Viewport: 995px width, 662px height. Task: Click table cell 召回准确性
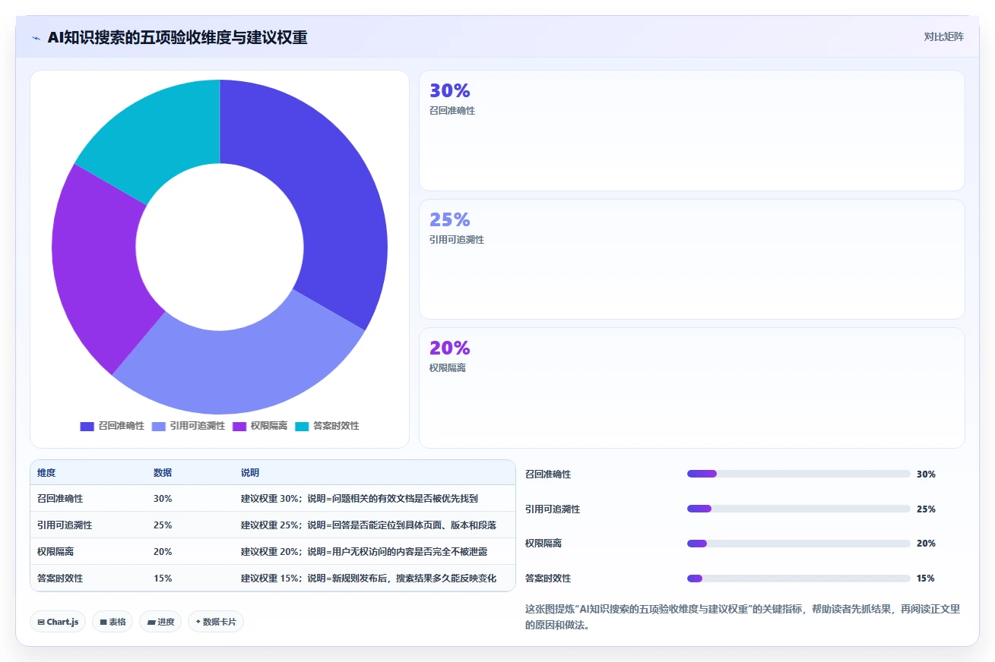click(60, 499)
